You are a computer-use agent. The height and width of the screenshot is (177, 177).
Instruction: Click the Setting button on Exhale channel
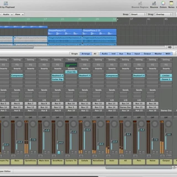[85, 59]
